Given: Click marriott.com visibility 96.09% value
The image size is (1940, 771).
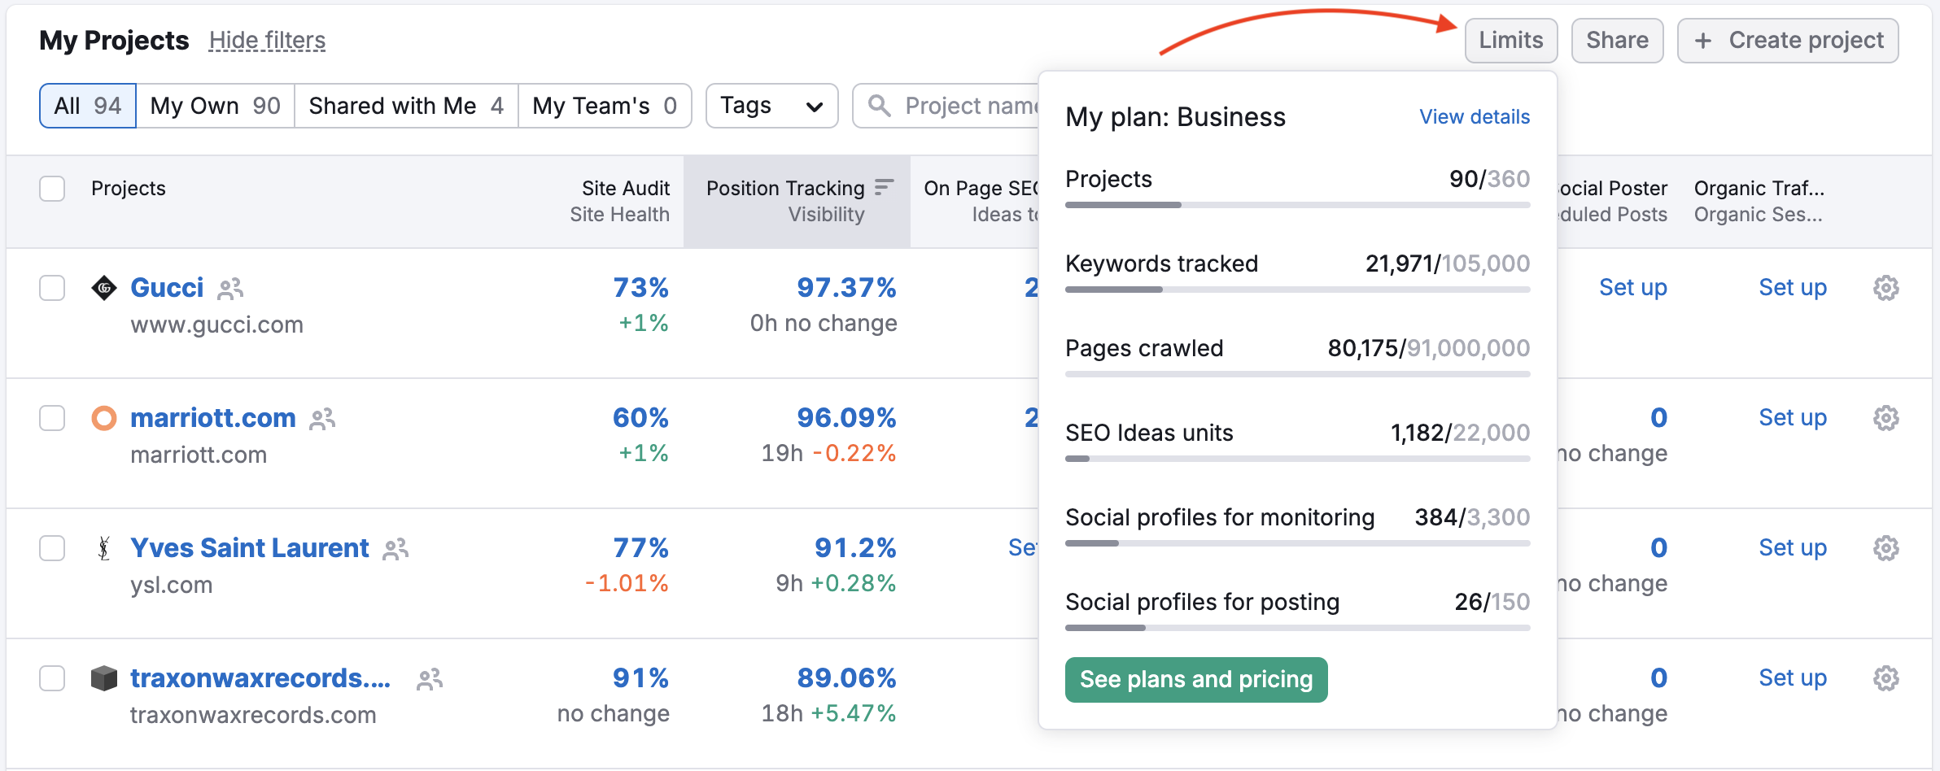Looking at the screenshot, I should click(846, 418).
